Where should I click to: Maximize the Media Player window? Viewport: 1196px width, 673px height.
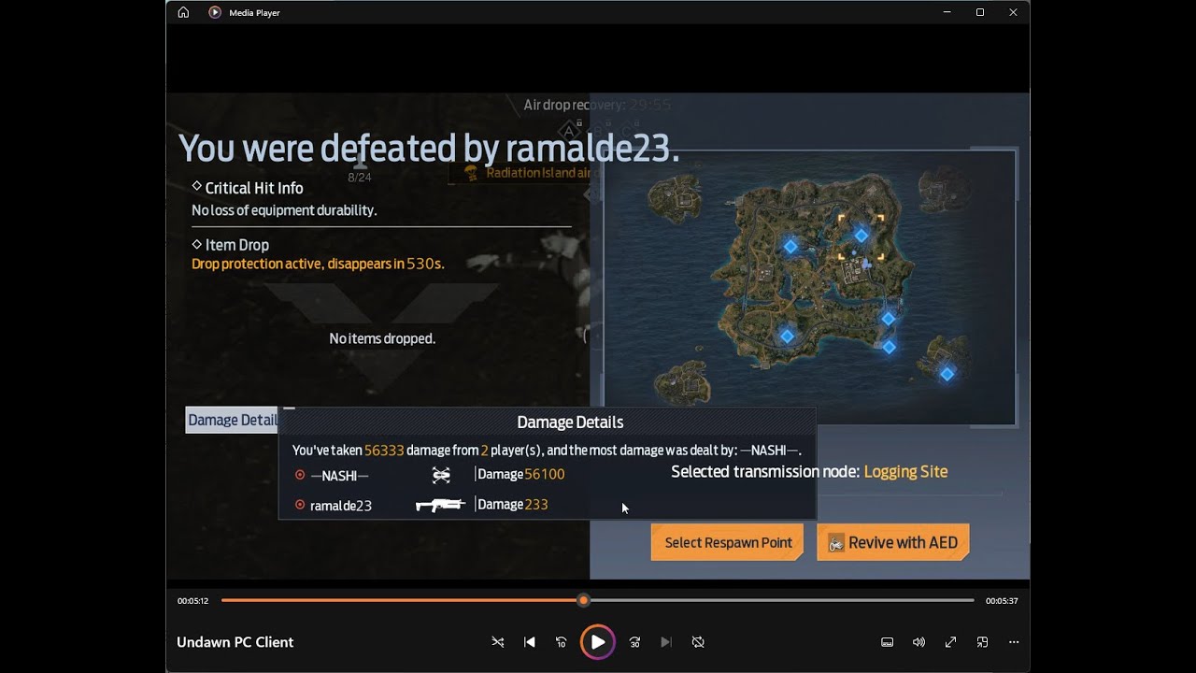tap(980, 12)
